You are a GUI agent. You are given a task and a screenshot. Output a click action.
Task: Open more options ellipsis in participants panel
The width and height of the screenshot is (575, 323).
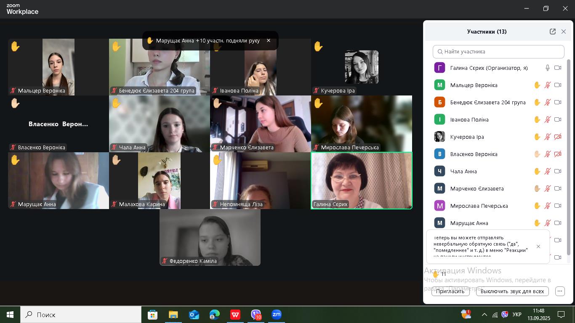pos(560,291)
